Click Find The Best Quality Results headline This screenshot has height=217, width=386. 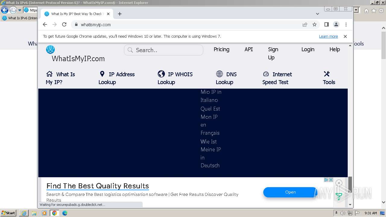[x=98, y=186]
